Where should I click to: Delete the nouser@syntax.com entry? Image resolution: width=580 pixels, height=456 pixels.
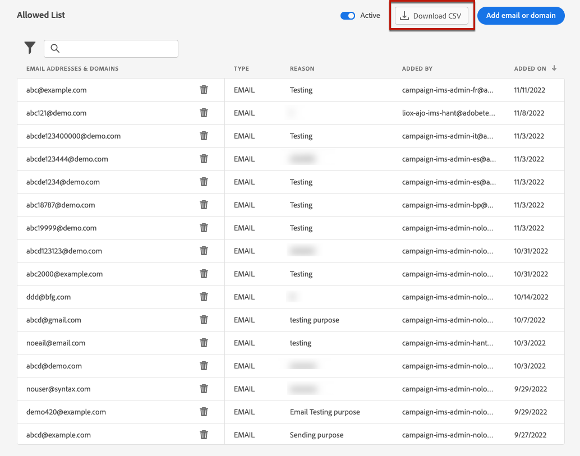pyautogui.click(x=204, y=389)
